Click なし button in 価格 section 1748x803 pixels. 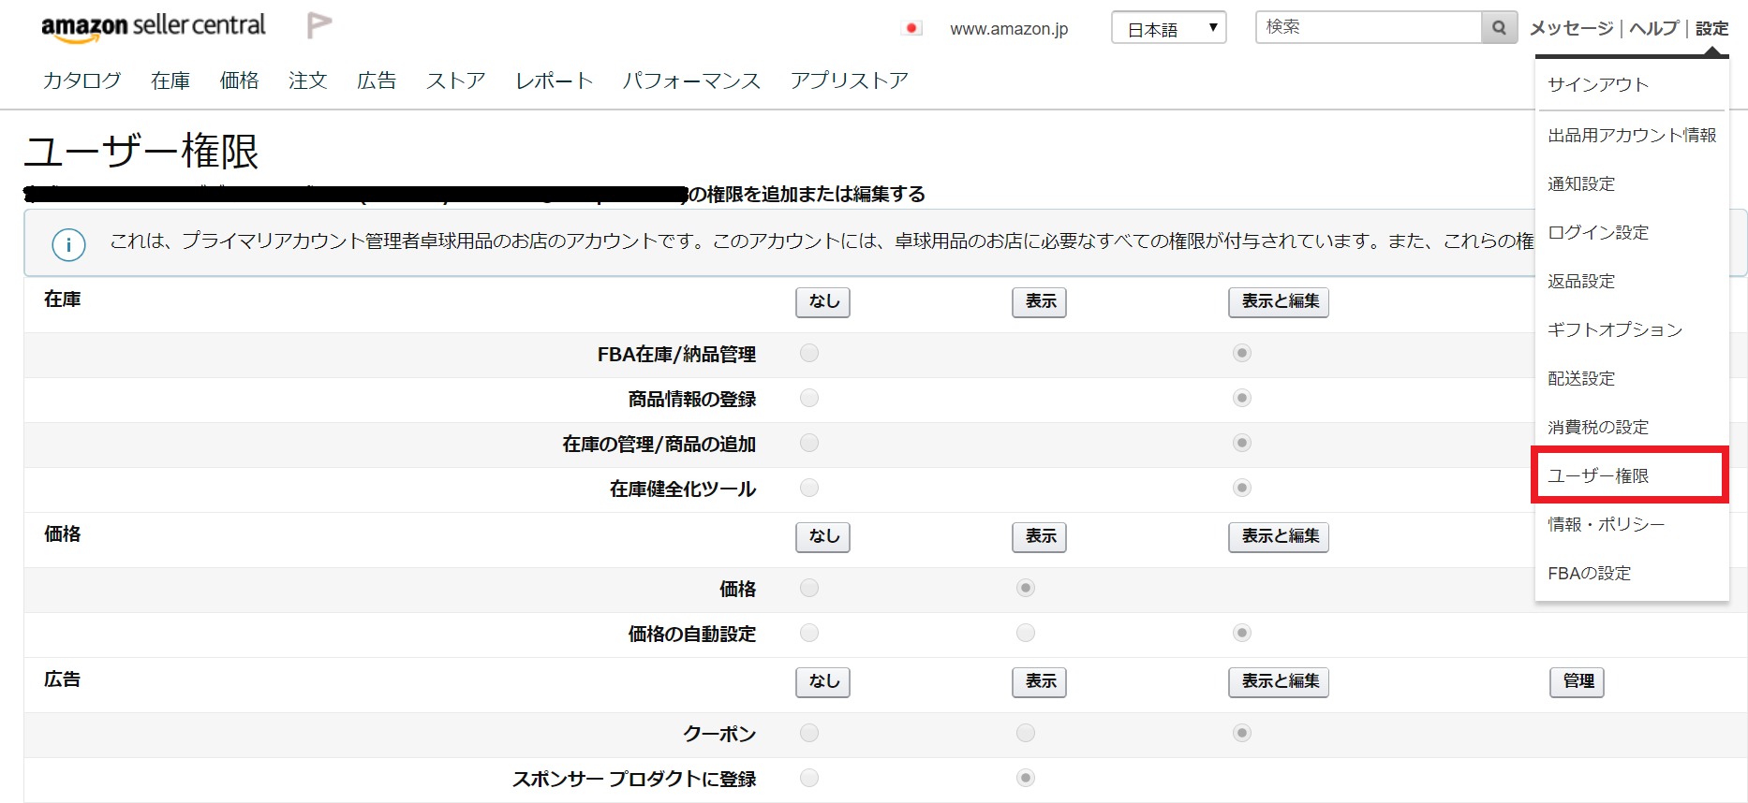click(x=823, y=536)
